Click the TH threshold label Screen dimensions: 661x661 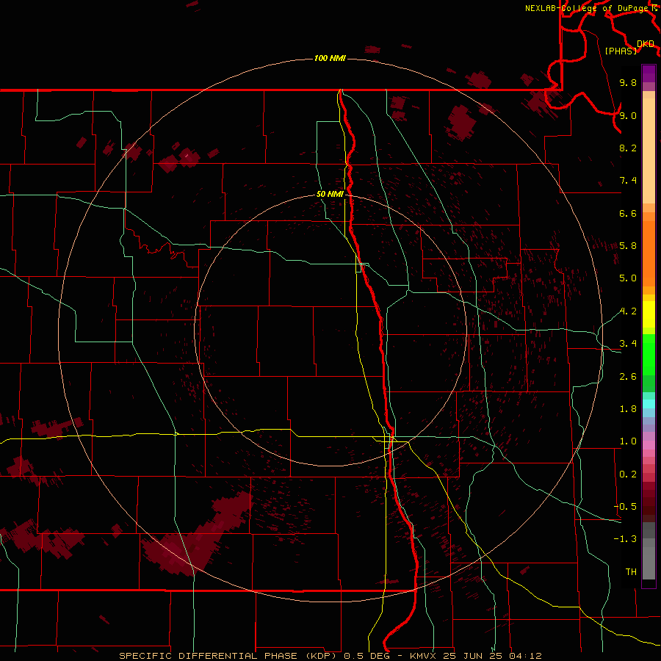point(631,572)
